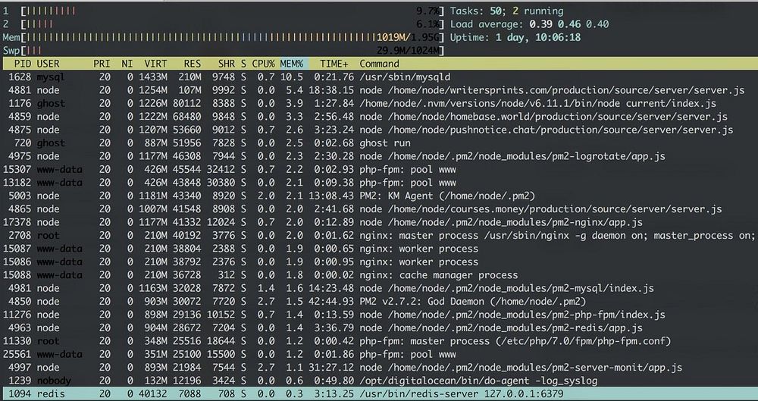The height and width of the screenshot is (401, 758).
Task: Sort by the TIME+ column header
Action: click(334, 64)
